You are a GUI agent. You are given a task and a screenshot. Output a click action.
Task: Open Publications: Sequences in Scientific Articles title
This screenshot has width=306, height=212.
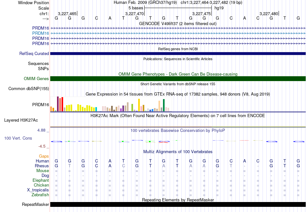(178, 59)
